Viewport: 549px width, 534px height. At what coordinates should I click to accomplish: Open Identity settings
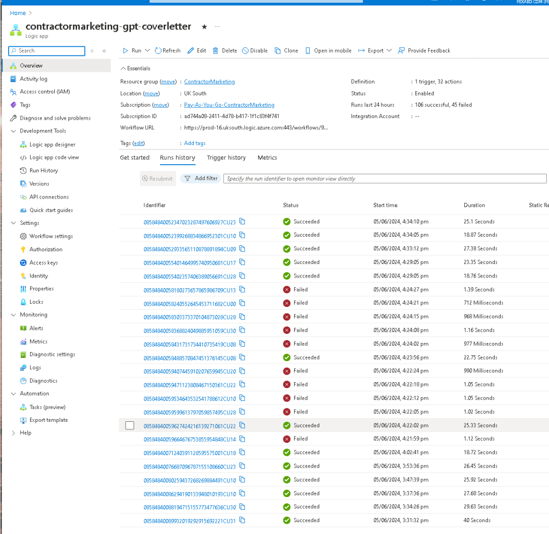click(x=39, y=276)
